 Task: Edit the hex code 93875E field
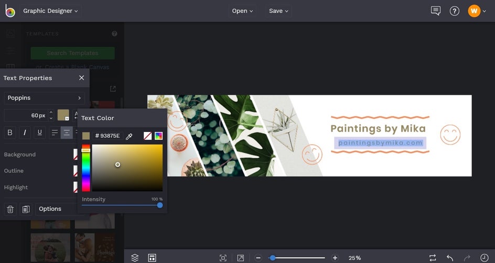click(107, 136)
